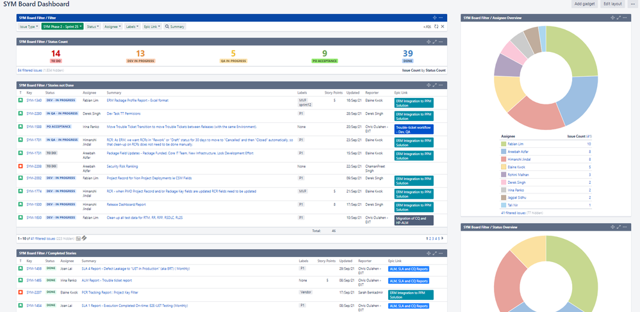Image resolution: width=640 pixels, height=312 pixels.
Task: Open the SYM Phase 2 - Sprint 25 dropdown
Action: [62, 26]
